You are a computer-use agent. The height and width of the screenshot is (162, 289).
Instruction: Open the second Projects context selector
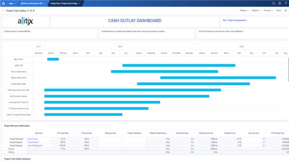point(256,10)
